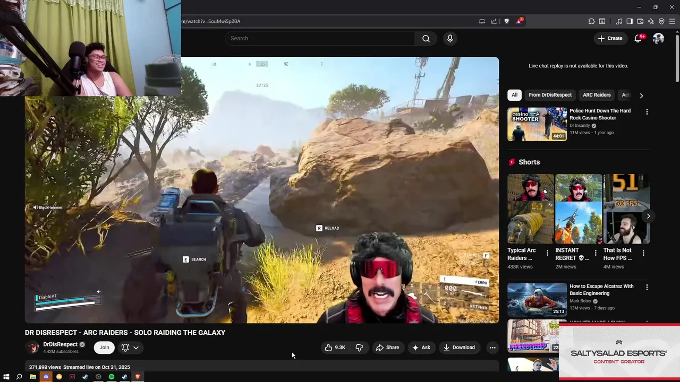Open Spotify from the taskbar
The height and width of the screenshot is (382, 680).
coord(112,377)
